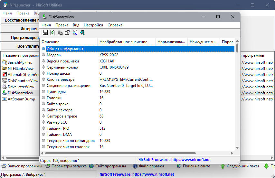Click the vertical scrollbar down arrow
Screen dimensions: 275x178
tap(237, 148)
